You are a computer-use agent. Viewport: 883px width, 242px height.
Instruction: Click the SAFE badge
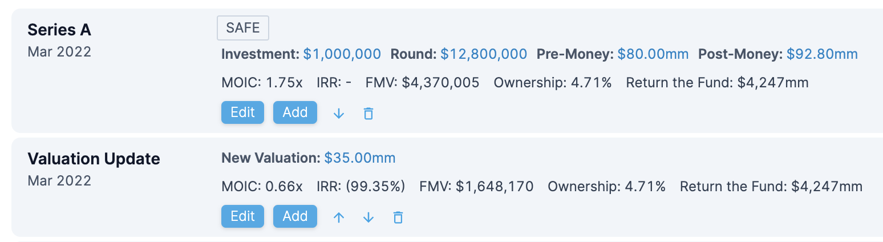tap(243, 28)
